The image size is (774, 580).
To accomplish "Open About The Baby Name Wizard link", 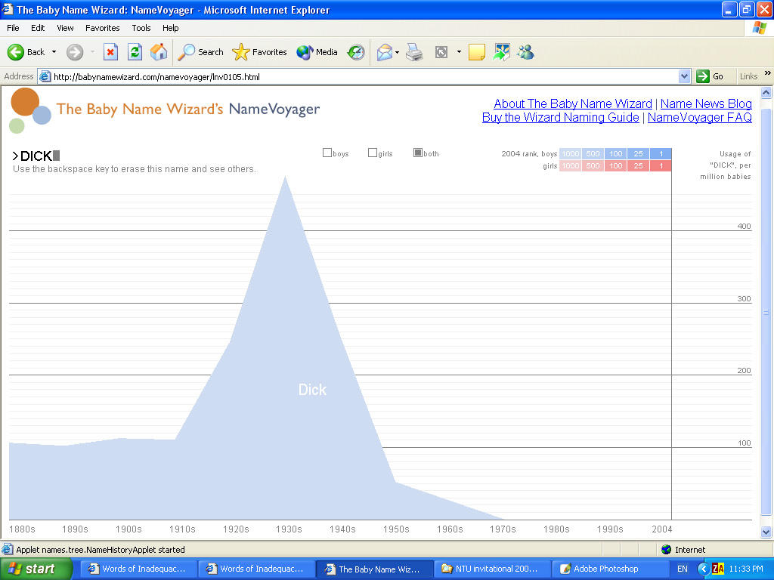I will 573,103.
